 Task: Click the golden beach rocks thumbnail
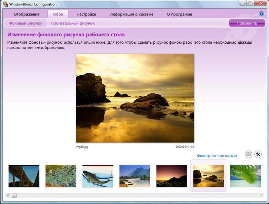tap(208, 176)
